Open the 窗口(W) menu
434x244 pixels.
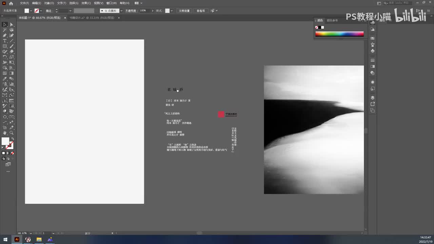tap(112, 3)
